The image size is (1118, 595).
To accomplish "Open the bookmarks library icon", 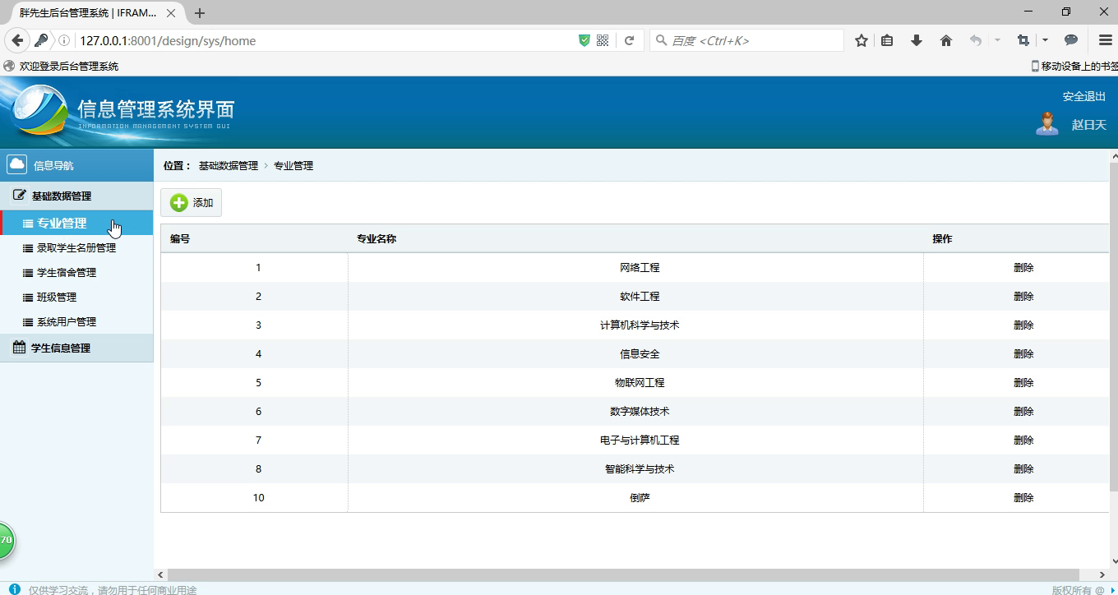I will coord(887,40).
